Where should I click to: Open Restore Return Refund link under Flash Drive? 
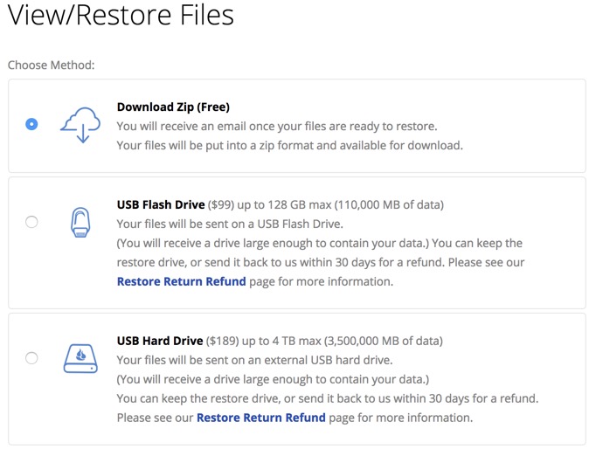click(182, 281)
